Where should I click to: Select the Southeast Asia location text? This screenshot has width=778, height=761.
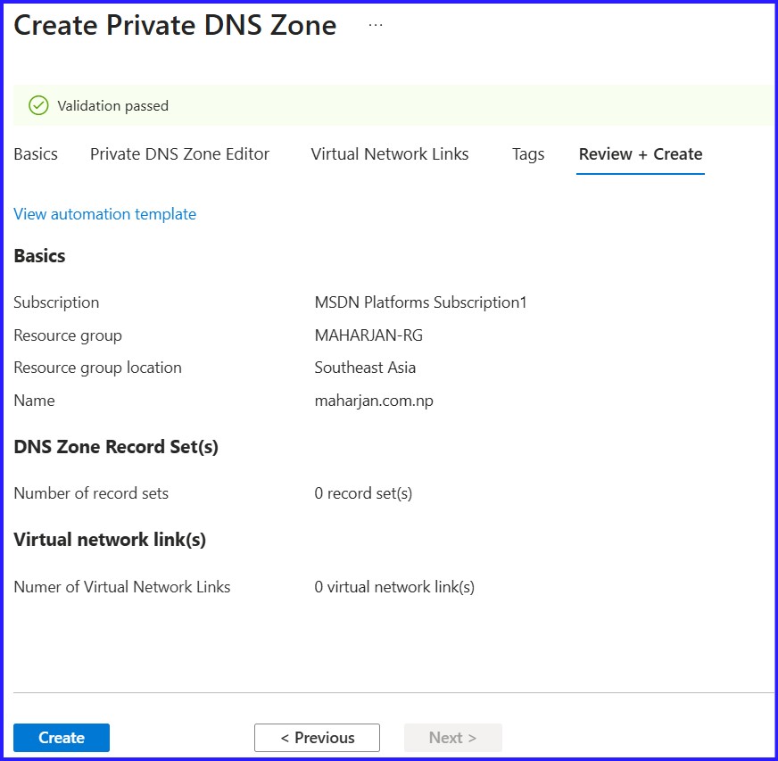click(365, 368)
